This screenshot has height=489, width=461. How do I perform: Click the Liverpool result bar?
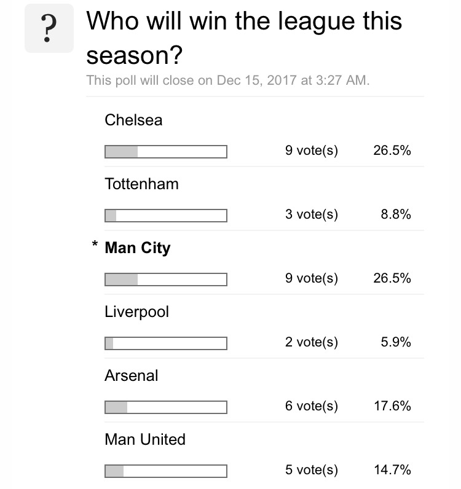(166, 343)
